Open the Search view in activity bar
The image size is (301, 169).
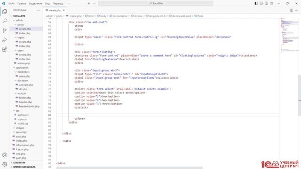pos(5,21)
